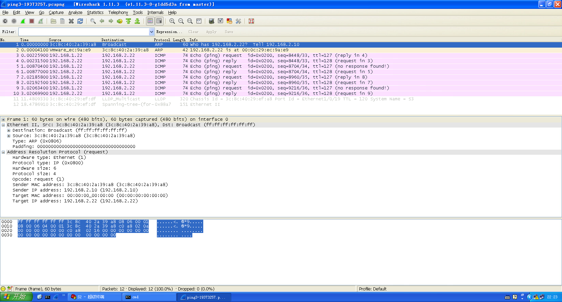Go forward in packet history

coord(111,21)
